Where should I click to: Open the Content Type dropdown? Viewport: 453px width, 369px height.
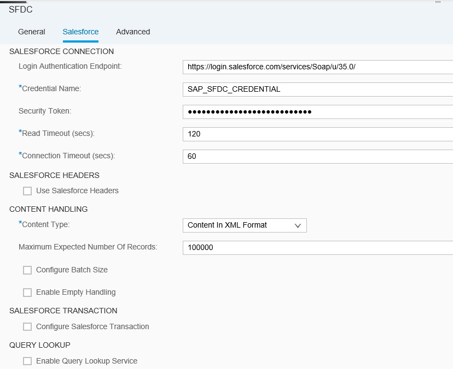coord(245,225)
